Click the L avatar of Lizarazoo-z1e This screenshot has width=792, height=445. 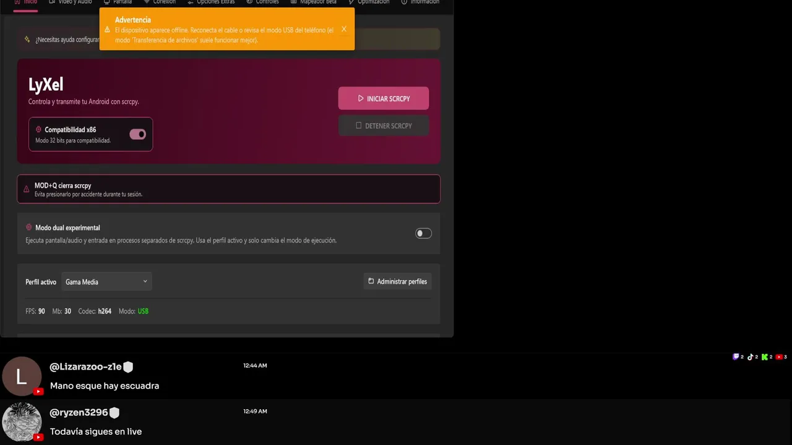tap(22, 376)
